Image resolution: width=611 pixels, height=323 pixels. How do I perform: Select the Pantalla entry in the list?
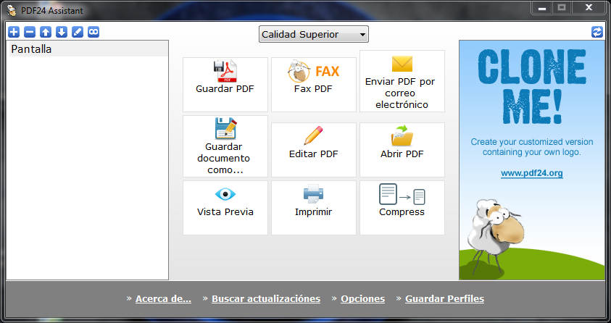point(88,49)
